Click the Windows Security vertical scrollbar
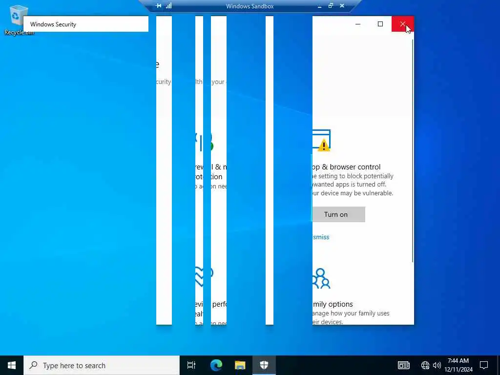 click(413, 151)
